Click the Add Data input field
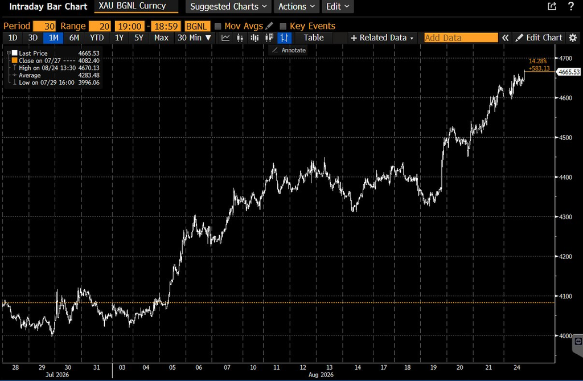Viewport: 583px width, 381px height. [x=461, y=38]
